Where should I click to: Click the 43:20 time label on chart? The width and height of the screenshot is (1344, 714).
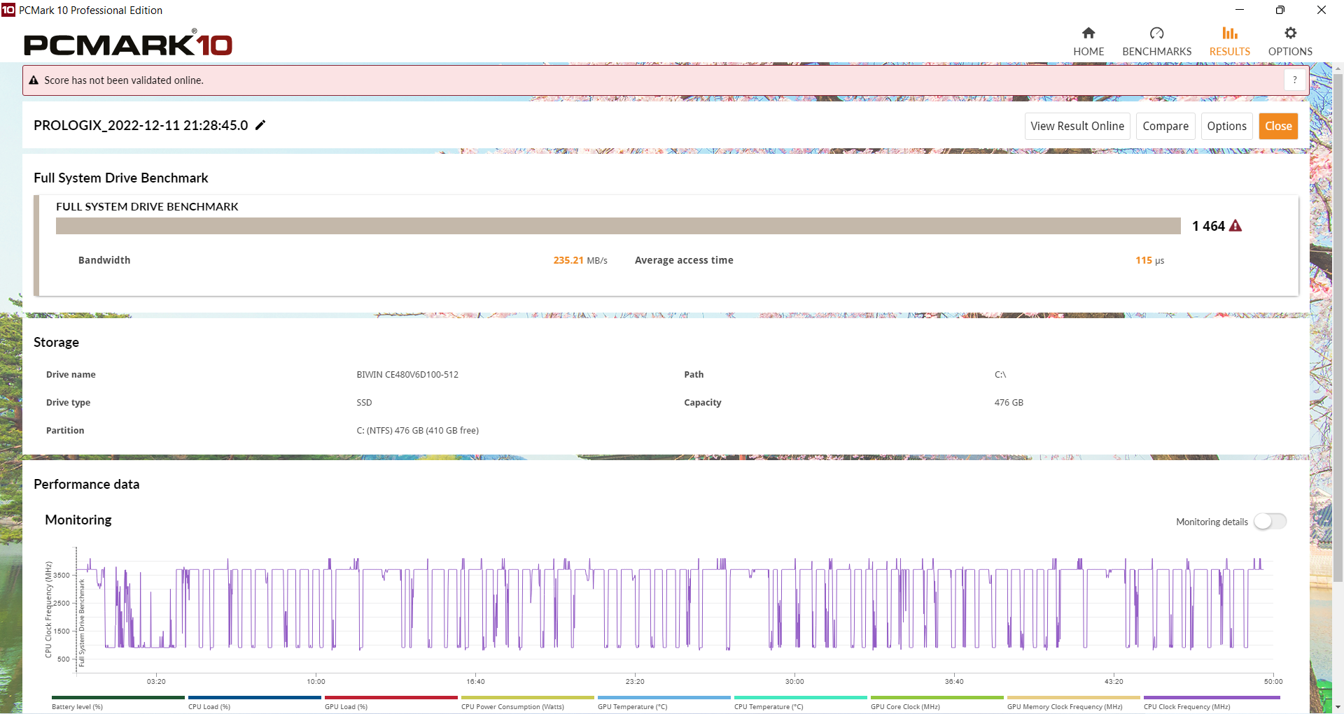(1114, 681)
